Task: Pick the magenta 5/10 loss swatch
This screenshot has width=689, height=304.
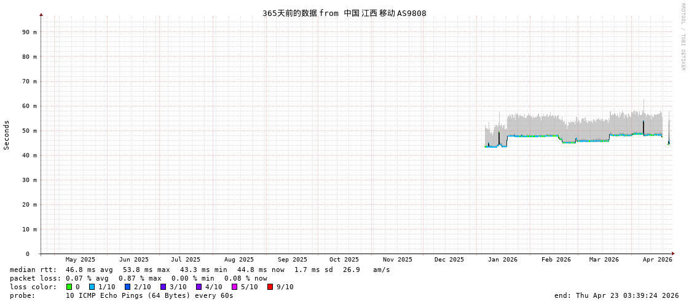Action: click(234, 287)
